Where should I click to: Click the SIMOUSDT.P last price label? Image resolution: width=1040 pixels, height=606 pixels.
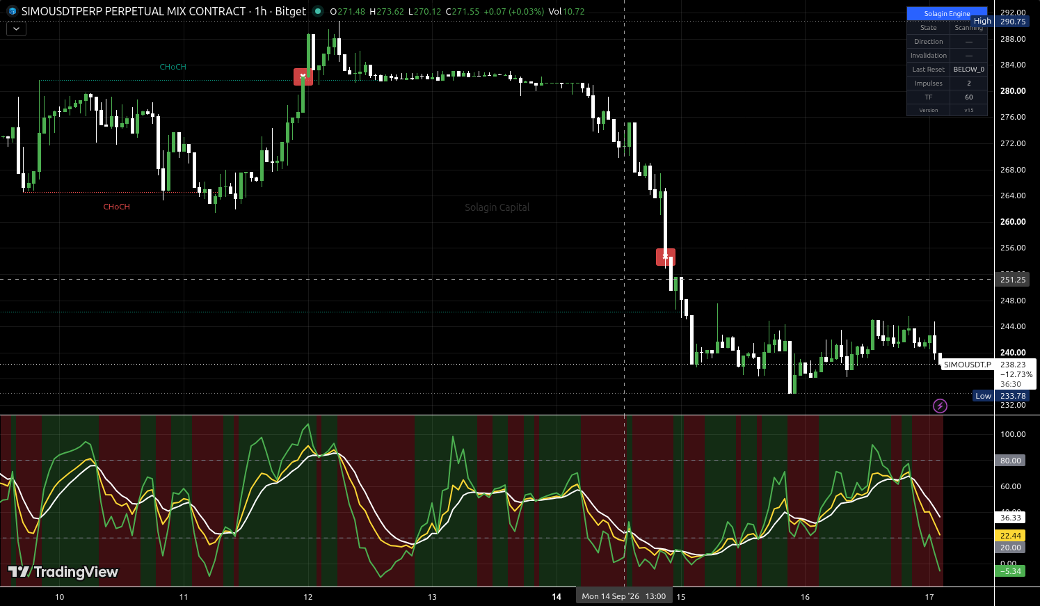click(967, 365)
